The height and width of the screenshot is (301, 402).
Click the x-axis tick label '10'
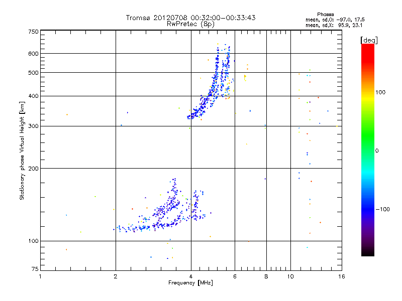click(x=290, y=276)
